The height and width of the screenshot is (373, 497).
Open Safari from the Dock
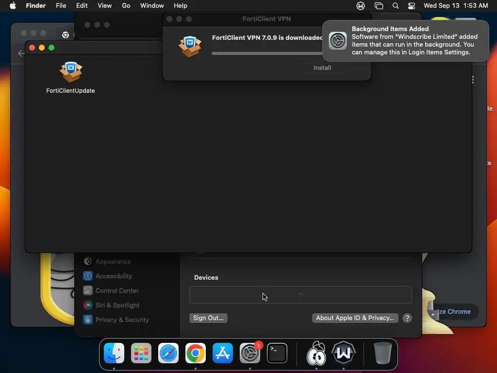[168, 353]
